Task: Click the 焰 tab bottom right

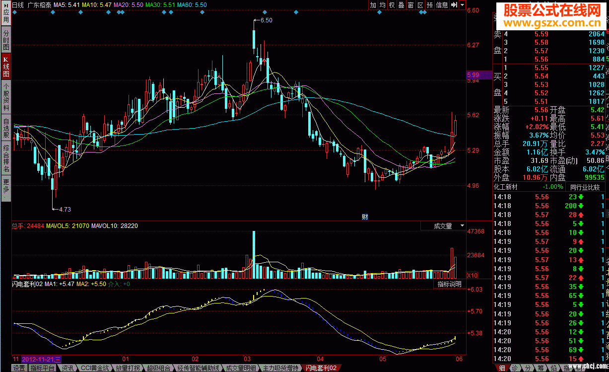Action: click(x=553, y=368)
